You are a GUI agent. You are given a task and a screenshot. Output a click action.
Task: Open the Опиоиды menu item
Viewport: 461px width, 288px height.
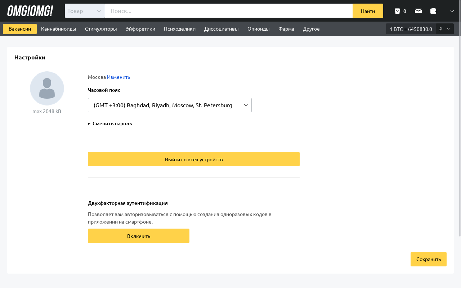tap(259, 29)
